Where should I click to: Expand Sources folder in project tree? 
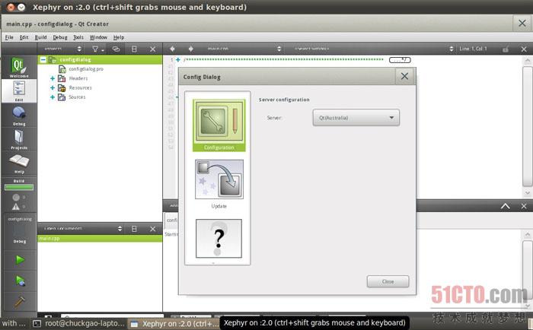pos(53,97)
